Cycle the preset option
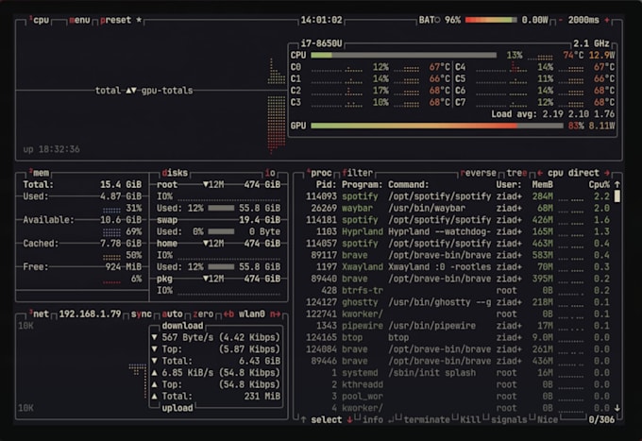The width and height of the screenshot is (642, 441). click(115, 20)
